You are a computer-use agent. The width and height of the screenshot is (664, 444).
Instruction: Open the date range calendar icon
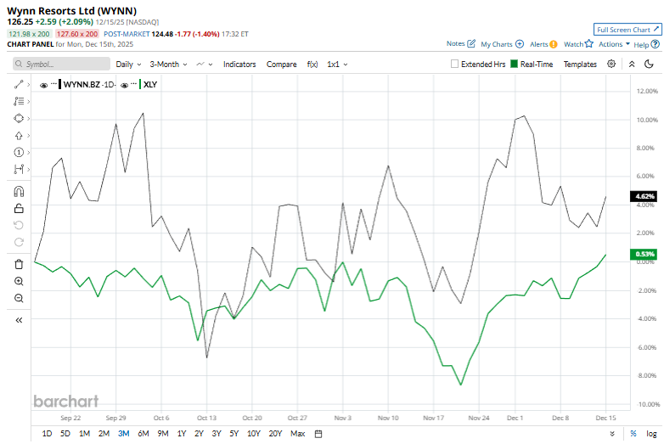(318, 434)
